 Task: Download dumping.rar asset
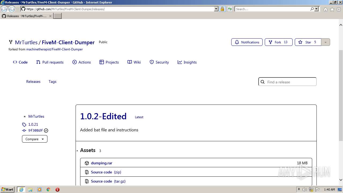(102, 163)
